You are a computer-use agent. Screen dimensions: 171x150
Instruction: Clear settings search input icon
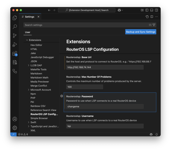[150, 25]
